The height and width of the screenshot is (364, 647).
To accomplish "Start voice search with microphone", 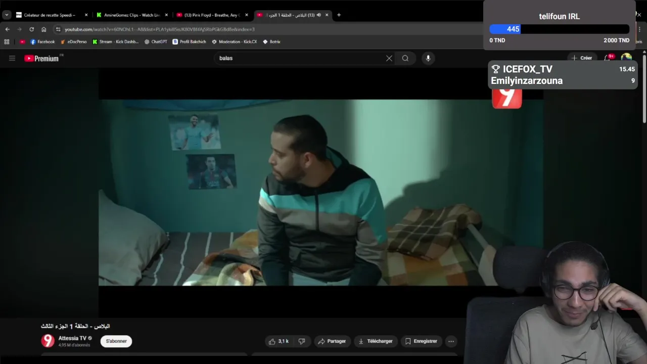I will tap(428, 58).
